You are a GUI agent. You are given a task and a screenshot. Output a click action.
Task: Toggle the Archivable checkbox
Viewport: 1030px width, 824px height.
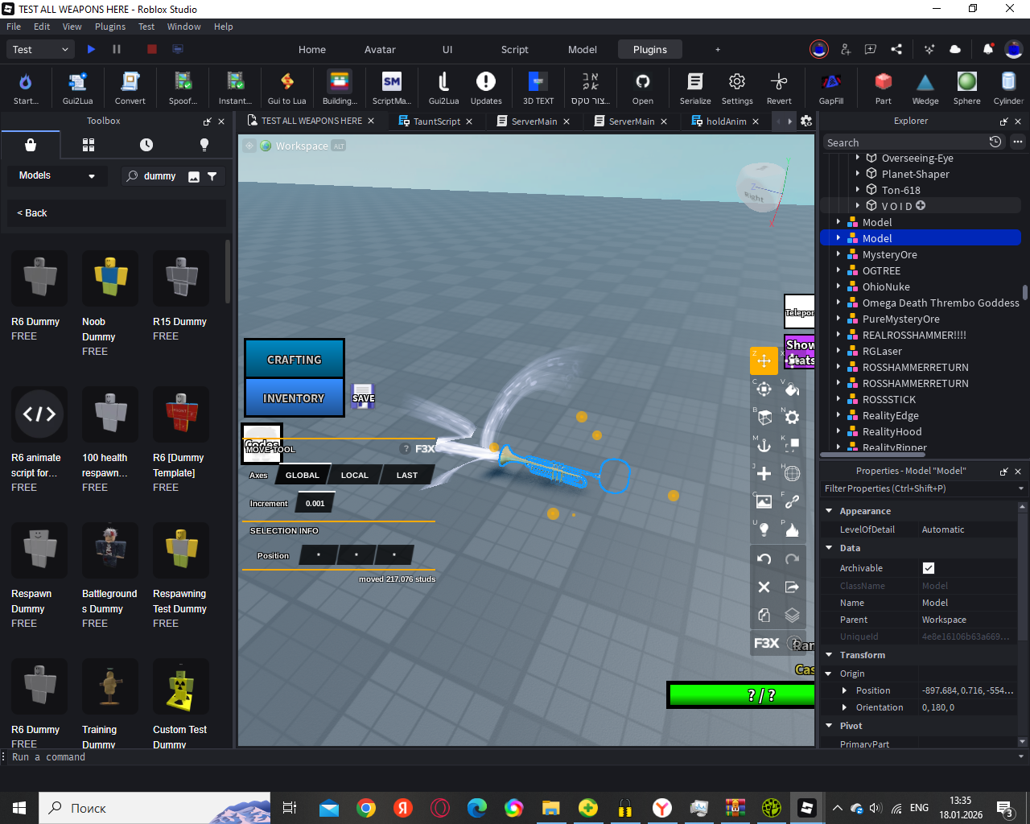coord(929,568)
